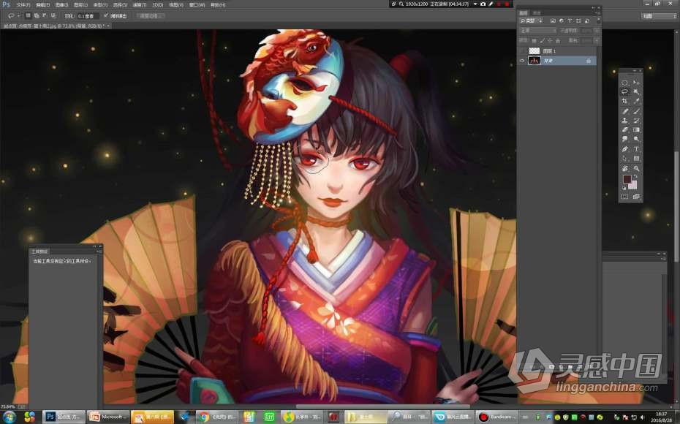Toggle layer filter on/off switch
Image resolution: width=680 pixels, height=424 pixels.
598,20
